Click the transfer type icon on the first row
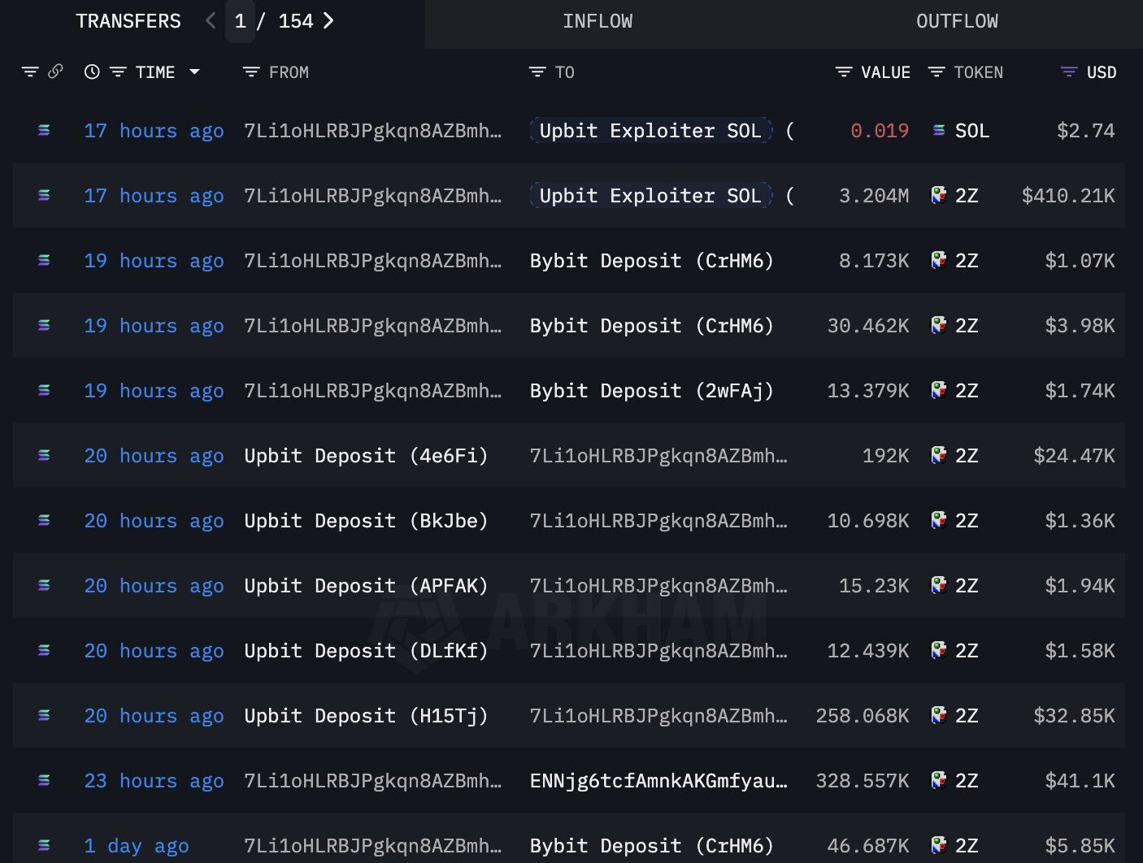1143x863 pixels. click(x=43, y=130)
